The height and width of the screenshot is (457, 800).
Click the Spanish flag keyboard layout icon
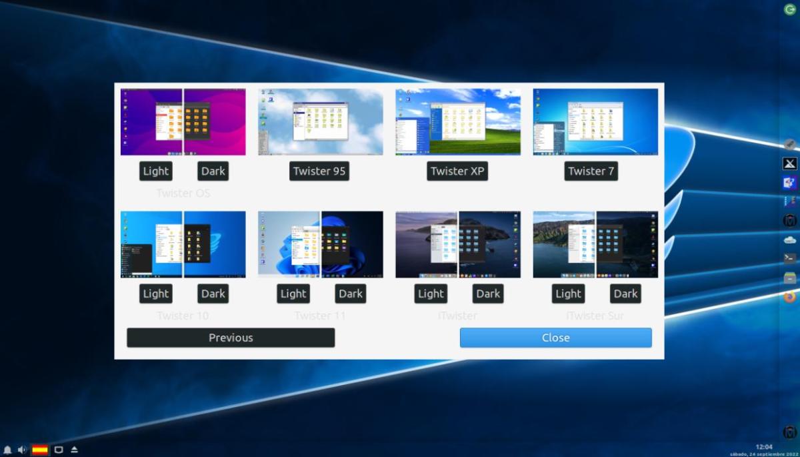[x=40, y=450]
